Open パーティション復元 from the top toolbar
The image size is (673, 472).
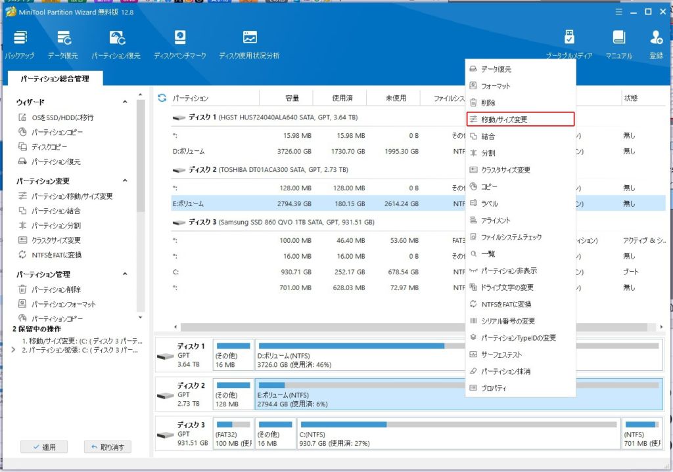tap(116, 39)
